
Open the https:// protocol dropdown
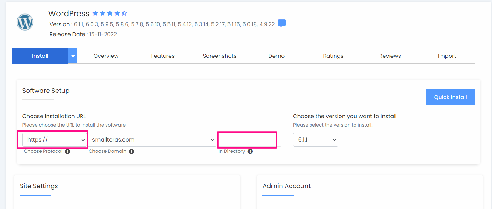55,140
